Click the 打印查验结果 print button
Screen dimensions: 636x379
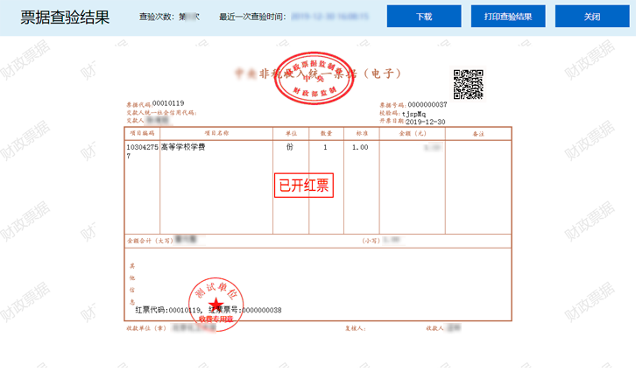(x=508, y=17)
